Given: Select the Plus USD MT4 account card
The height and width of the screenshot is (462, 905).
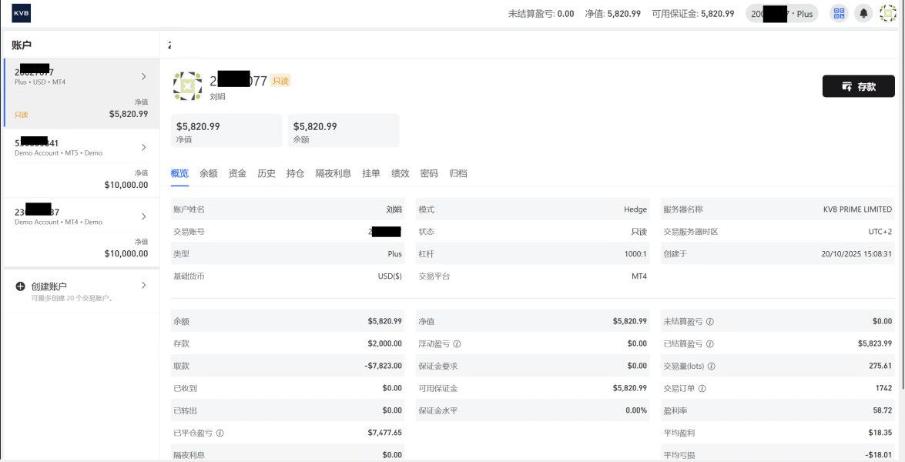Looking at the screenshot, I should click(82, 93).
